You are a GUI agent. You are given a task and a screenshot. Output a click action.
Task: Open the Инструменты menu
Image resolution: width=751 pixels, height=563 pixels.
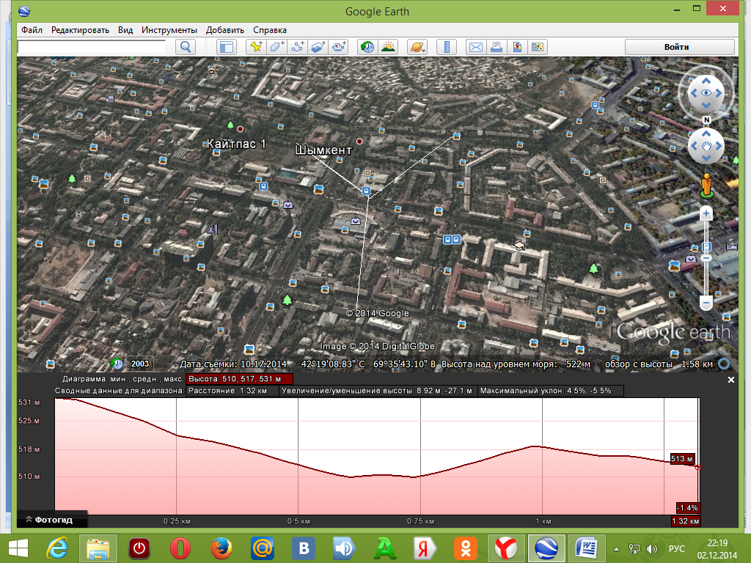[169, 29]
